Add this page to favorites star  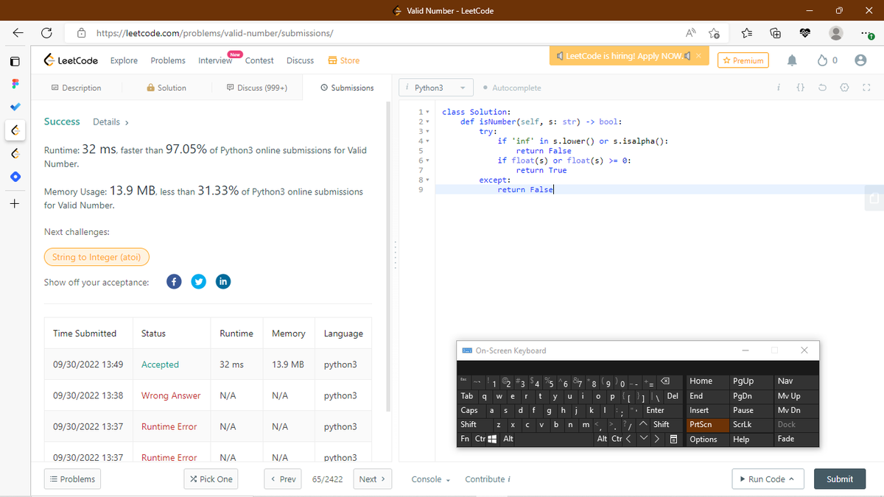[x=714, y=33]
